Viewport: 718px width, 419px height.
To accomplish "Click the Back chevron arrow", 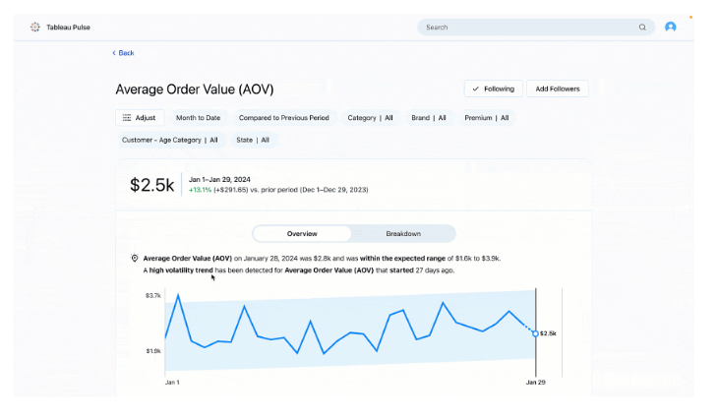I will tap(113, 53).
